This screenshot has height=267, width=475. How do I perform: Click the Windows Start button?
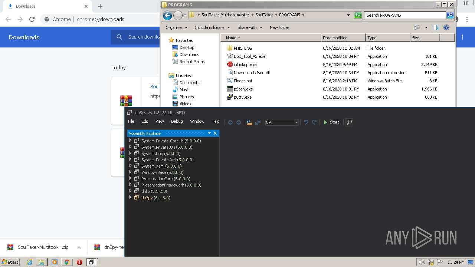[10, 262]
